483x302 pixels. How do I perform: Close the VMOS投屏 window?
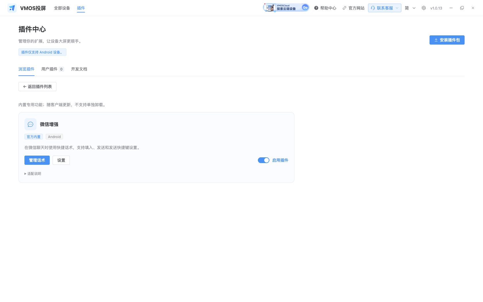pyautogui.click(x=473, y=8)
